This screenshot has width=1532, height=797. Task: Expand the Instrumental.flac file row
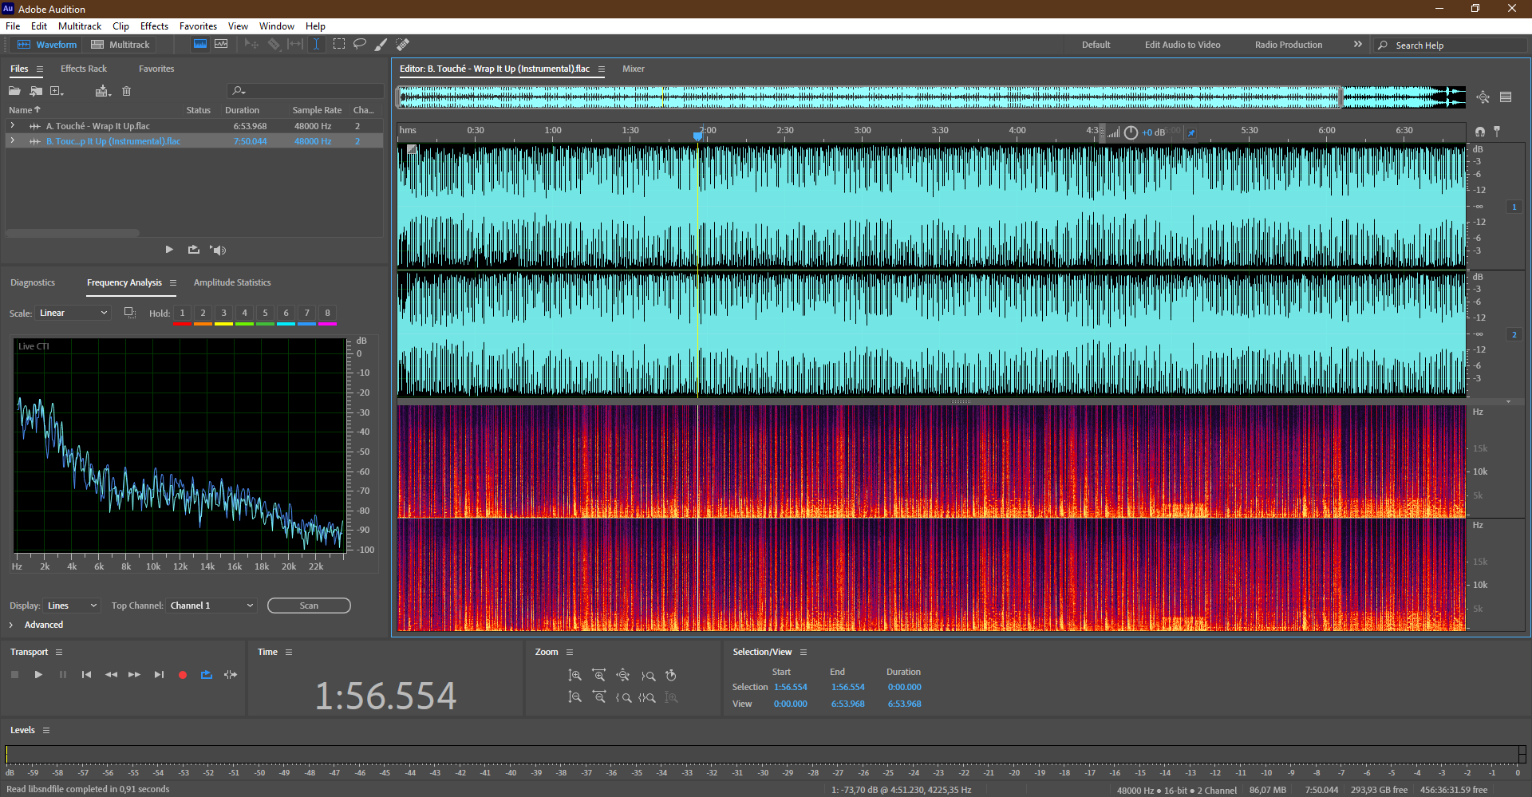12,140
